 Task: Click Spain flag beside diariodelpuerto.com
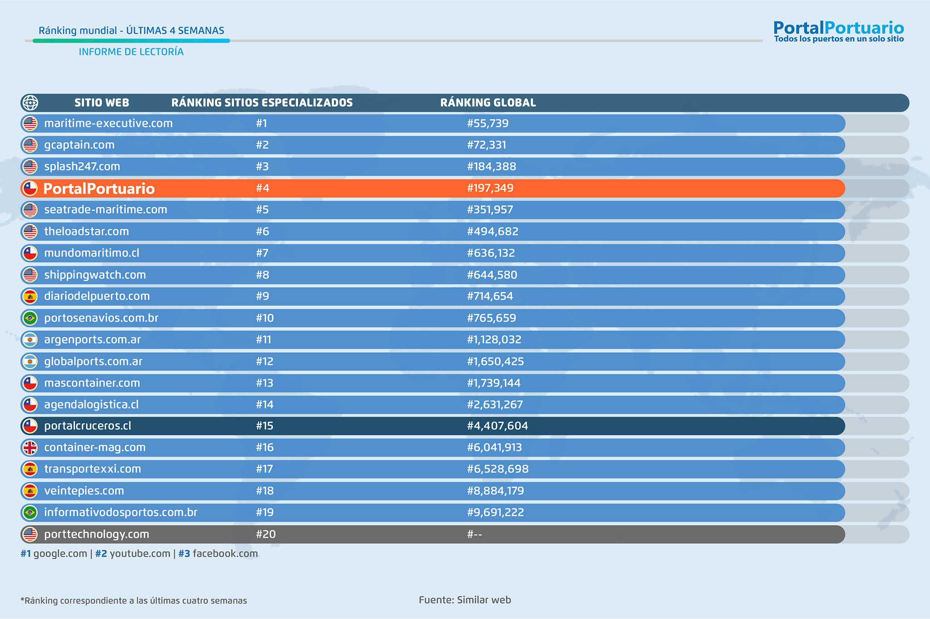click(30, 296)
